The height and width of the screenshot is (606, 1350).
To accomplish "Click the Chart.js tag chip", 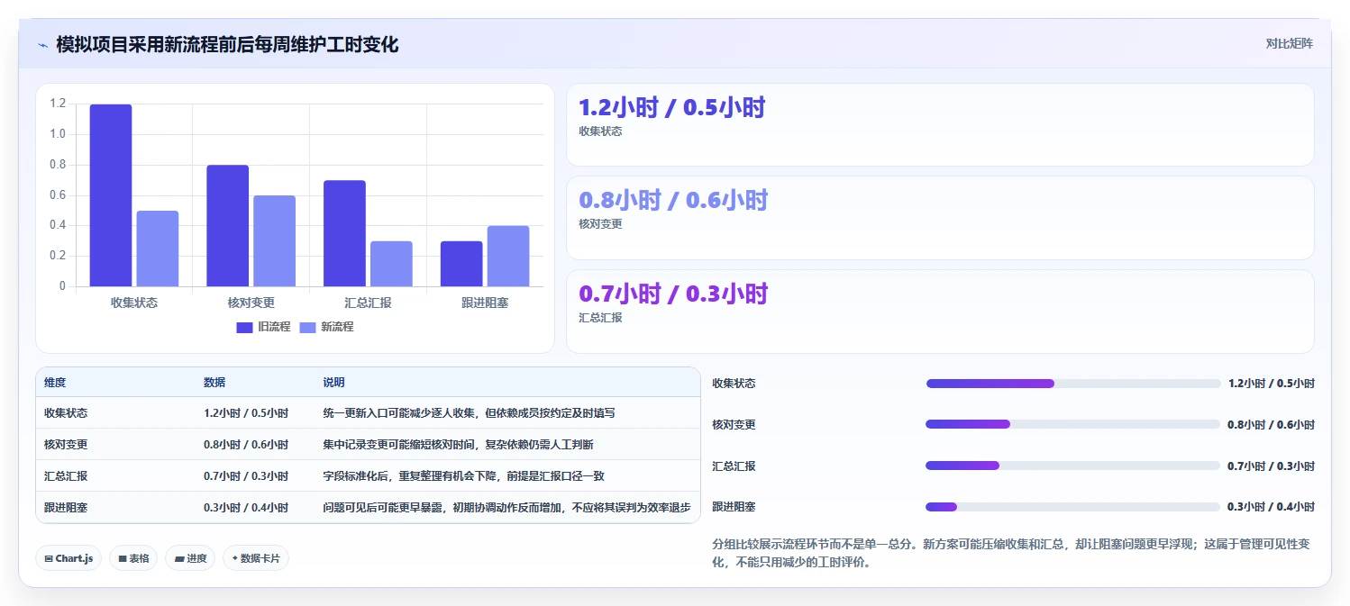I will pyautogui.click(x=69, y=558).
